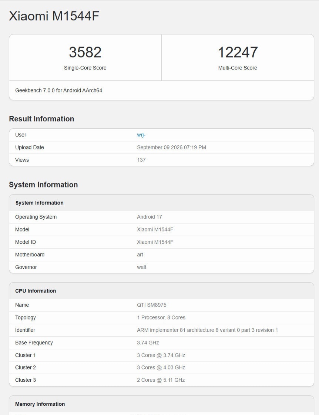The height and width of the screenshot is (415, 319).
Task: Click the CPU name QTI SM8975
Action: pos(152,305)
